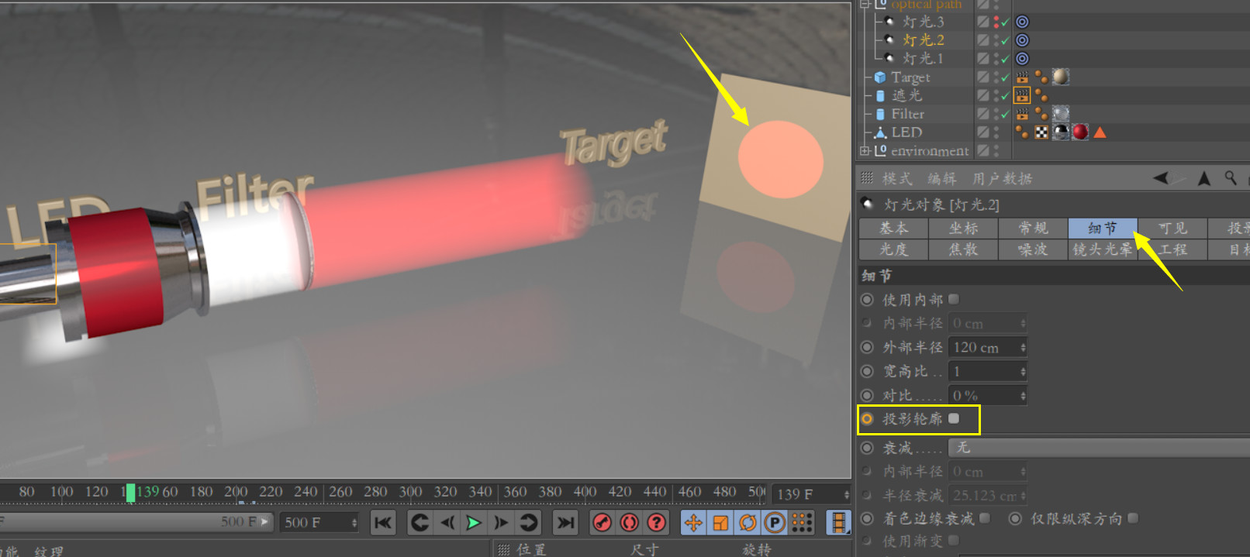Click the animation dot beside 投影轮廓

867,418
